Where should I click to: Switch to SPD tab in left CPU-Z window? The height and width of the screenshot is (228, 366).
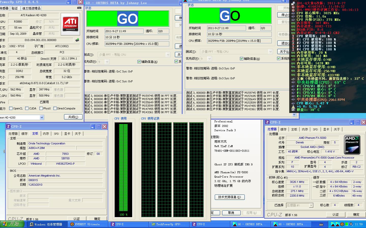56,134
